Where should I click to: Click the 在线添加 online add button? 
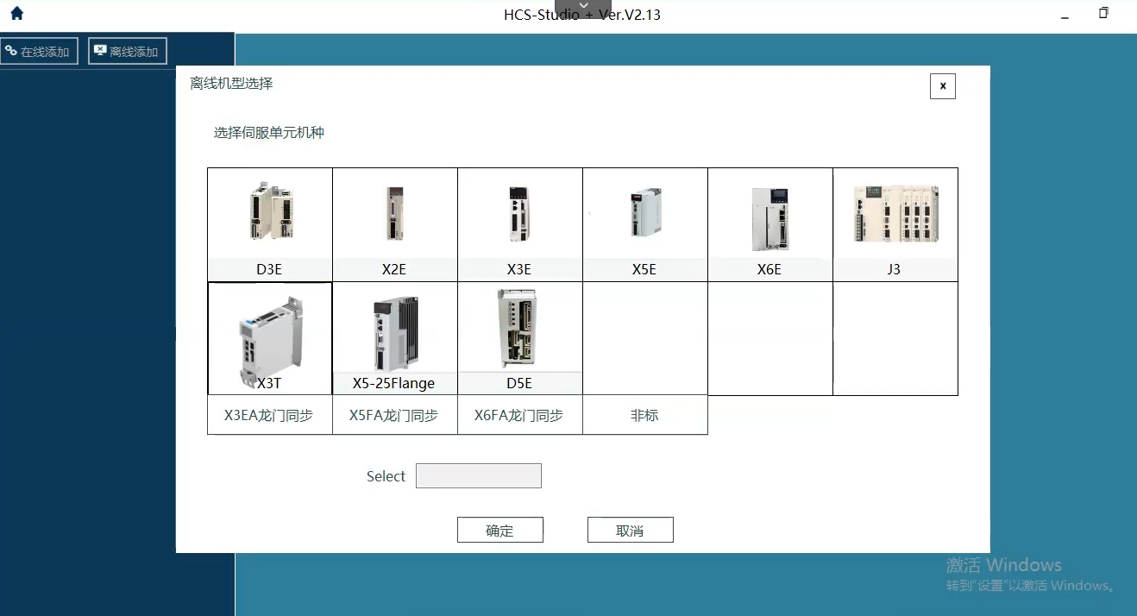click(39, 51)
